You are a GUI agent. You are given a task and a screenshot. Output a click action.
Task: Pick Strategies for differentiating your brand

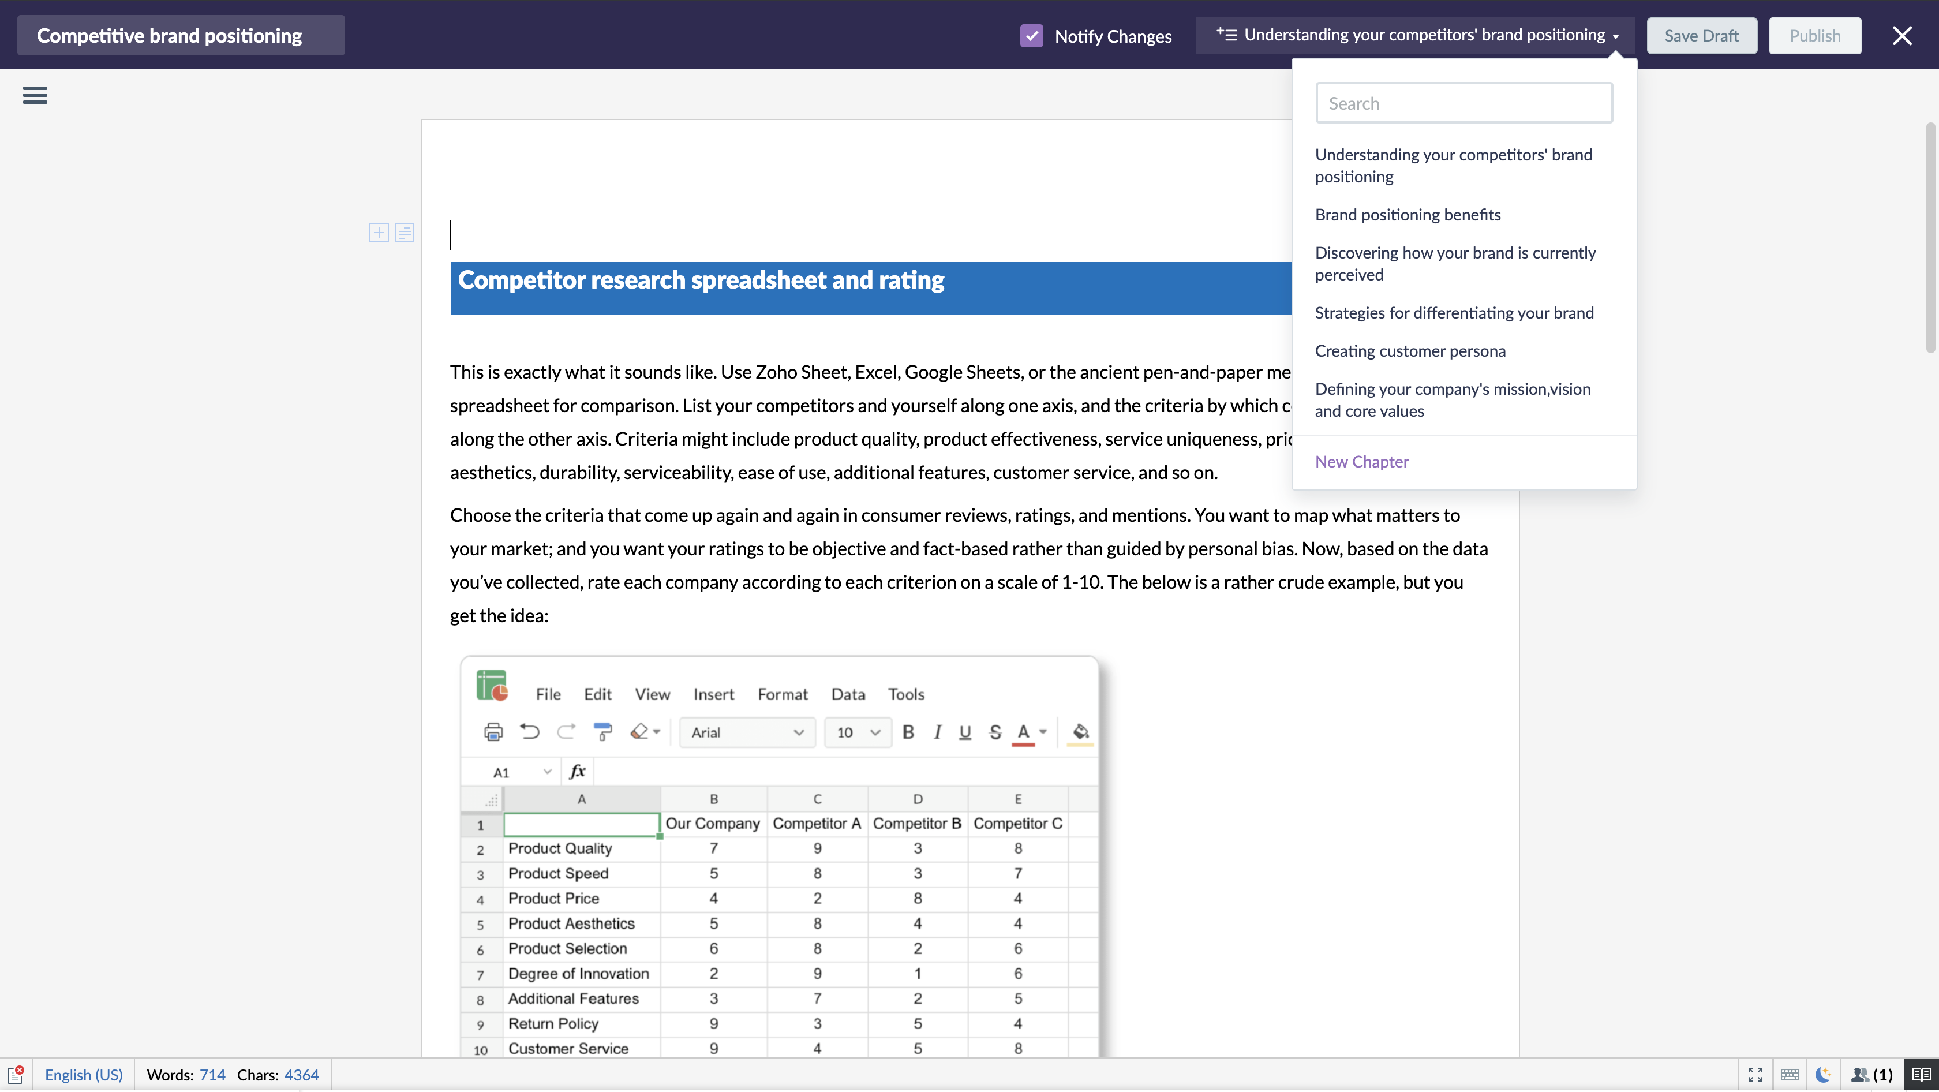(1454, 313)
